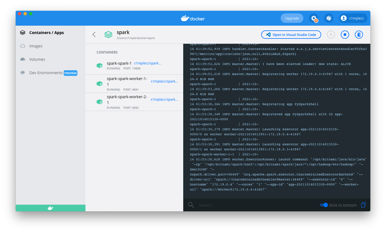Image resolution: width=386 pixels, height=232 pixels.
Task: Click the spark app stack icon
Action: pos(108,34)
